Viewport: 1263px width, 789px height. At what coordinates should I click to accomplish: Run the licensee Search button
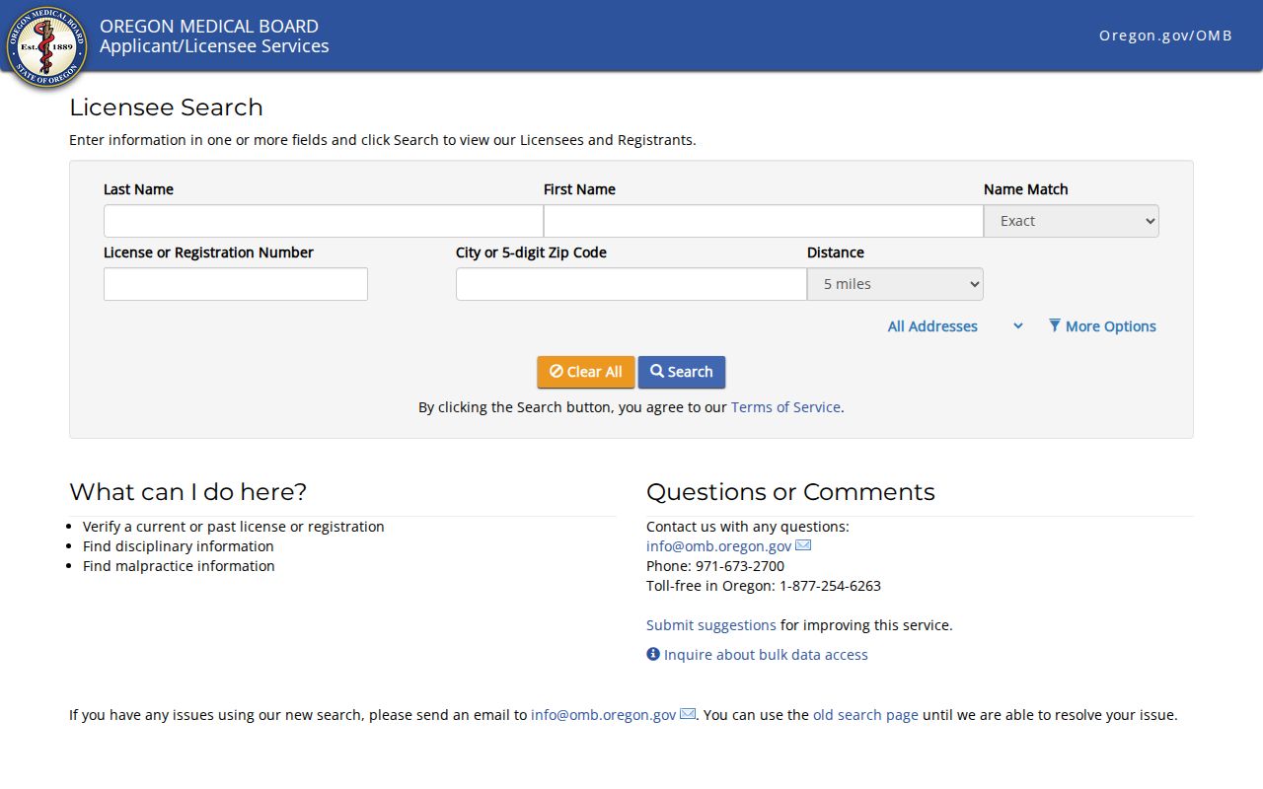(682, 372)
